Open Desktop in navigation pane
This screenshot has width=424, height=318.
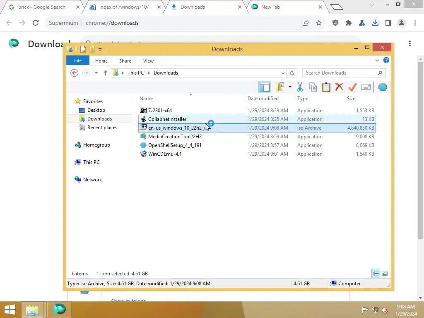(x=96, y=110)
